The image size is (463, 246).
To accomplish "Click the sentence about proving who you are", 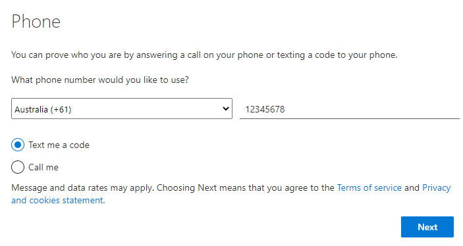I will click(x=204, y=55).
